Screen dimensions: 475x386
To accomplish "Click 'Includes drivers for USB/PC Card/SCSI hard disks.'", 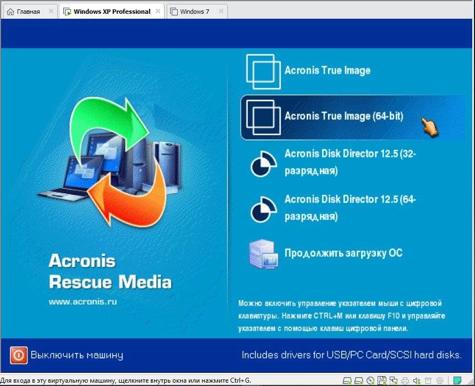I will coord(352,355).
